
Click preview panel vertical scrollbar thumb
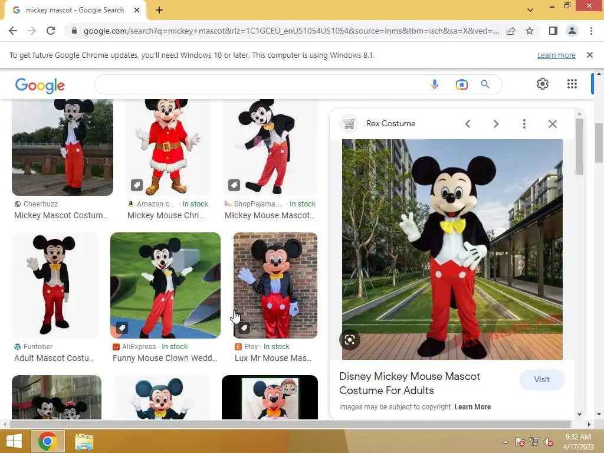coord(579,147)
